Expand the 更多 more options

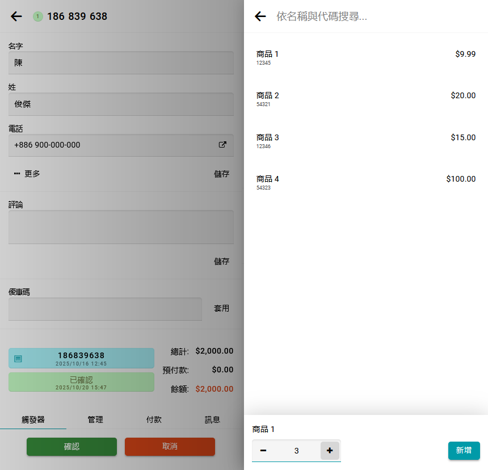point(27,174)
